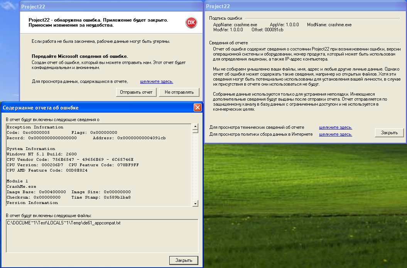Open the report data via "щелкните здесь" link
Screen dimensions: 407x268
coord(157,82)
